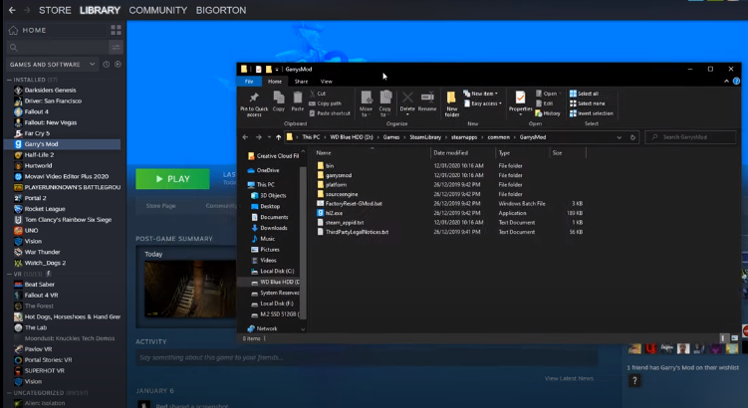Open the Easy access dropdown

point(483,103)
